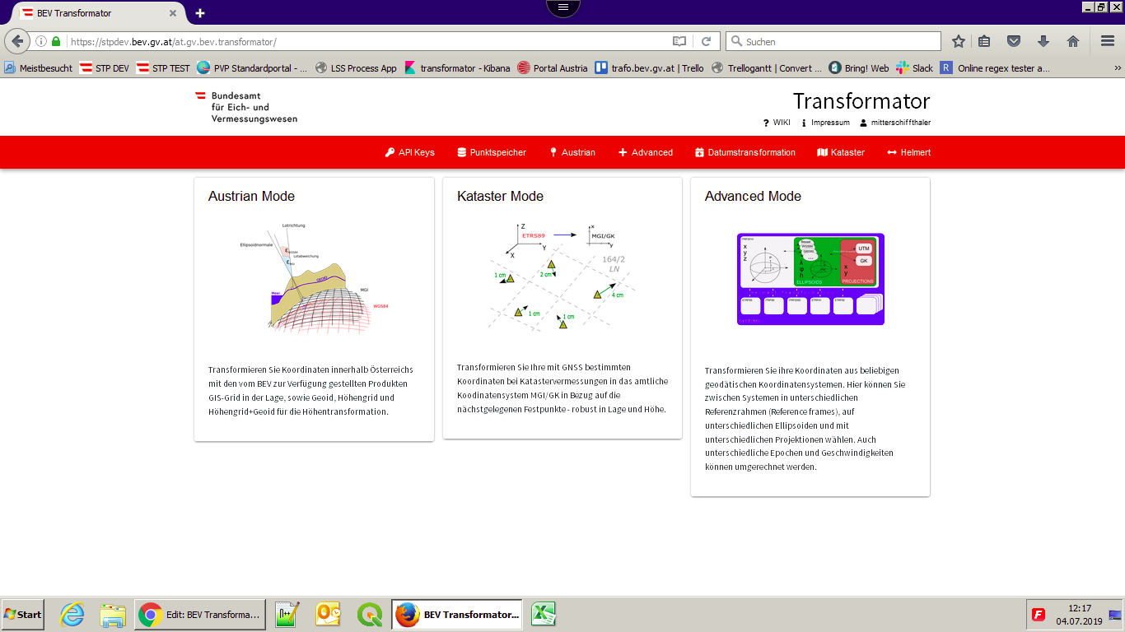The height and width of the screenshot is (632, 1125).
Task: Open the Excel taskbar icon
Action: pos(543,614)
